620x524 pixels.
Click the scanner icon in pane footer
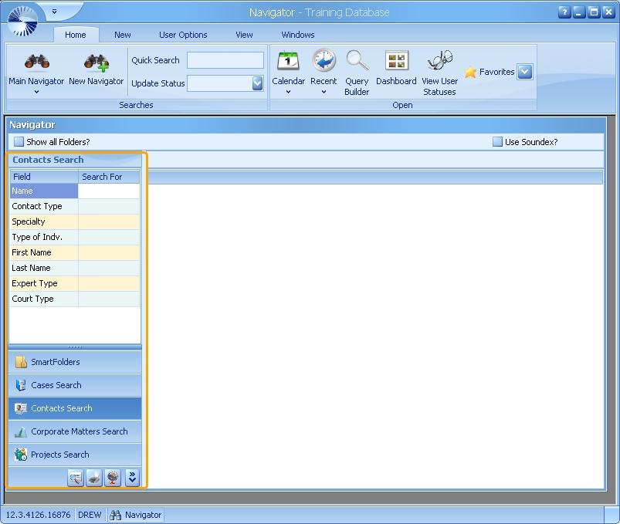tap(94, 478)
